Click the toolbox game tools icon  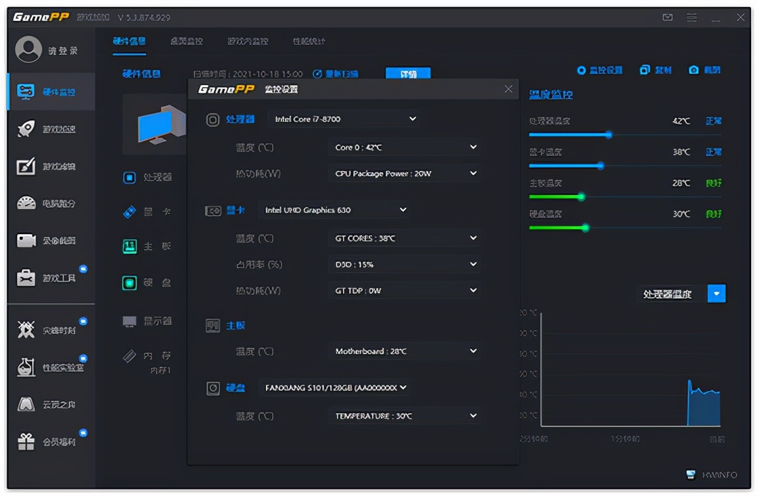pos(26,278)
